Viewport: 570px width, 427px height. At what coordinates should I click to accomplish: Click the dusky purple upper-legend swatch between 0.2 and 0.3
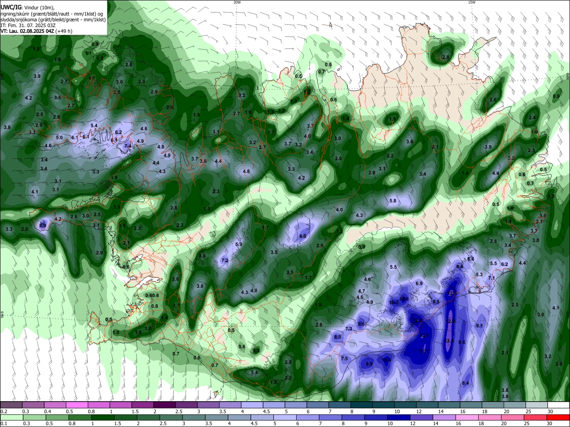point(11,405)
